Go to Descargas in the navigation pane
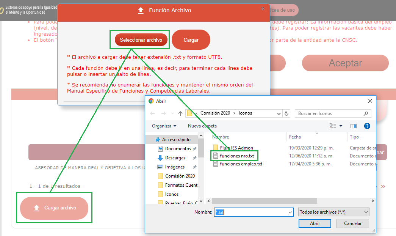This screenshot has width=396, height=236. point(175,158)
